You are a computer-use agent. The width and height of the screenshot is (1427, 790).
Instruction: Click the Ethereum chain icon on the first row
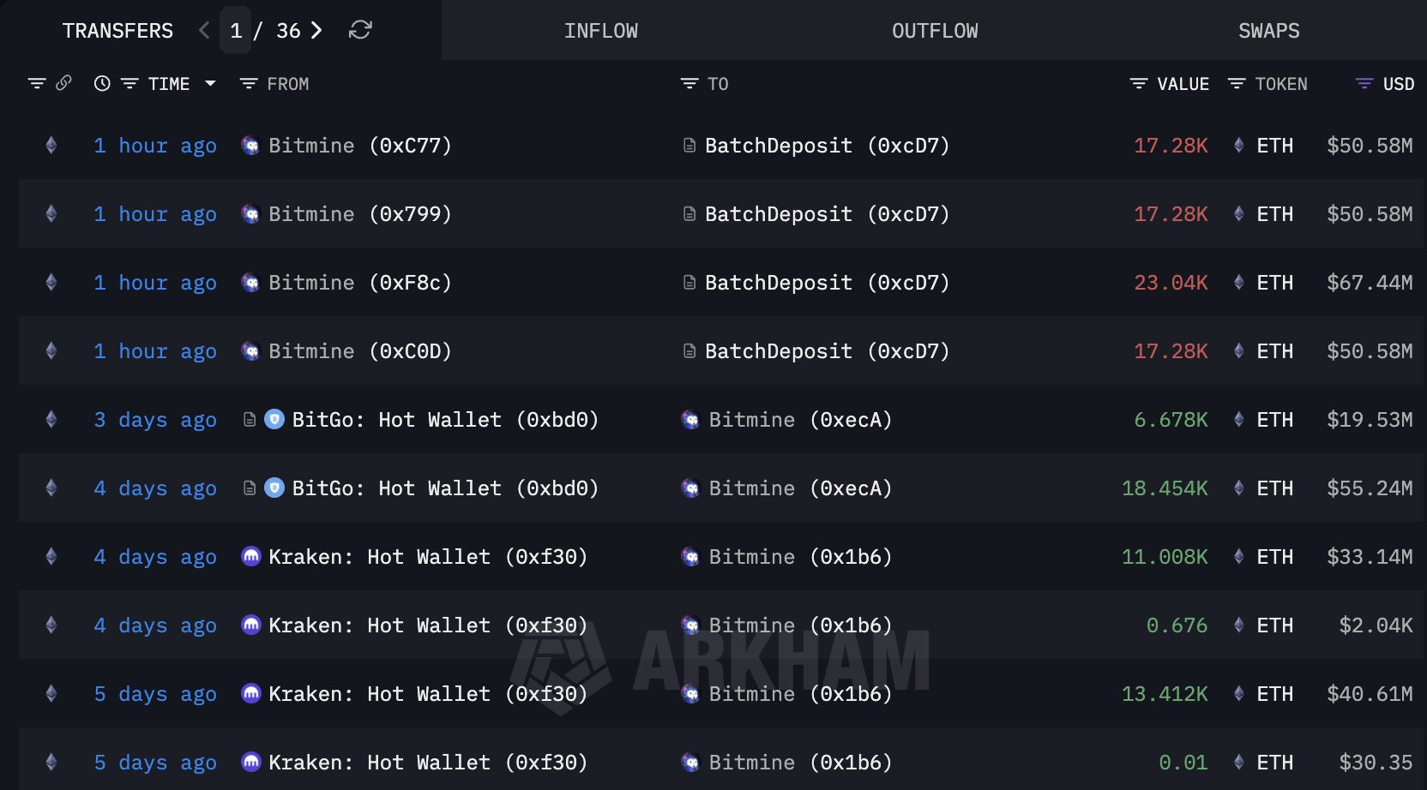51,145
